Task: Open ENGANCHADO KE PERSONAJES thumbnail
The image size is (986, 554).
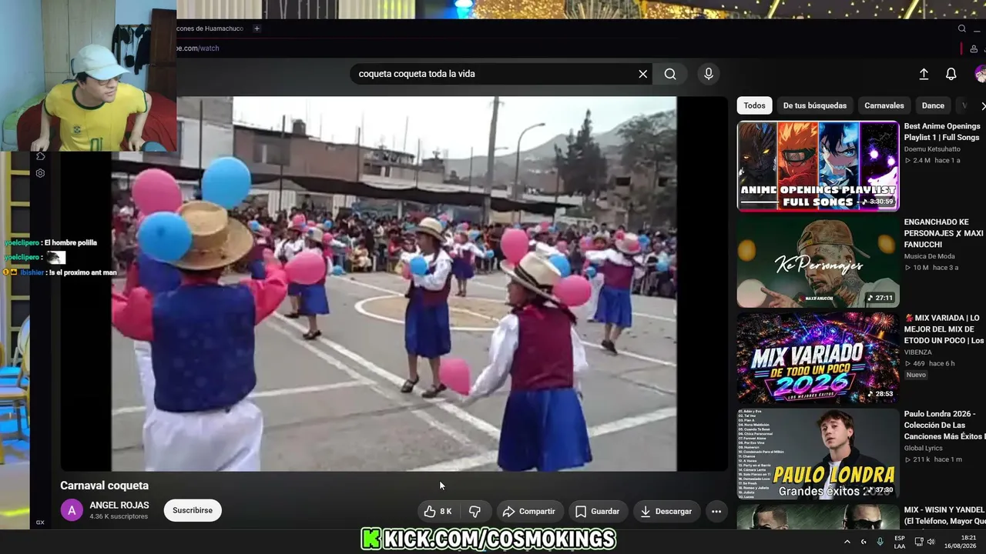Action: tap(818, 262)
